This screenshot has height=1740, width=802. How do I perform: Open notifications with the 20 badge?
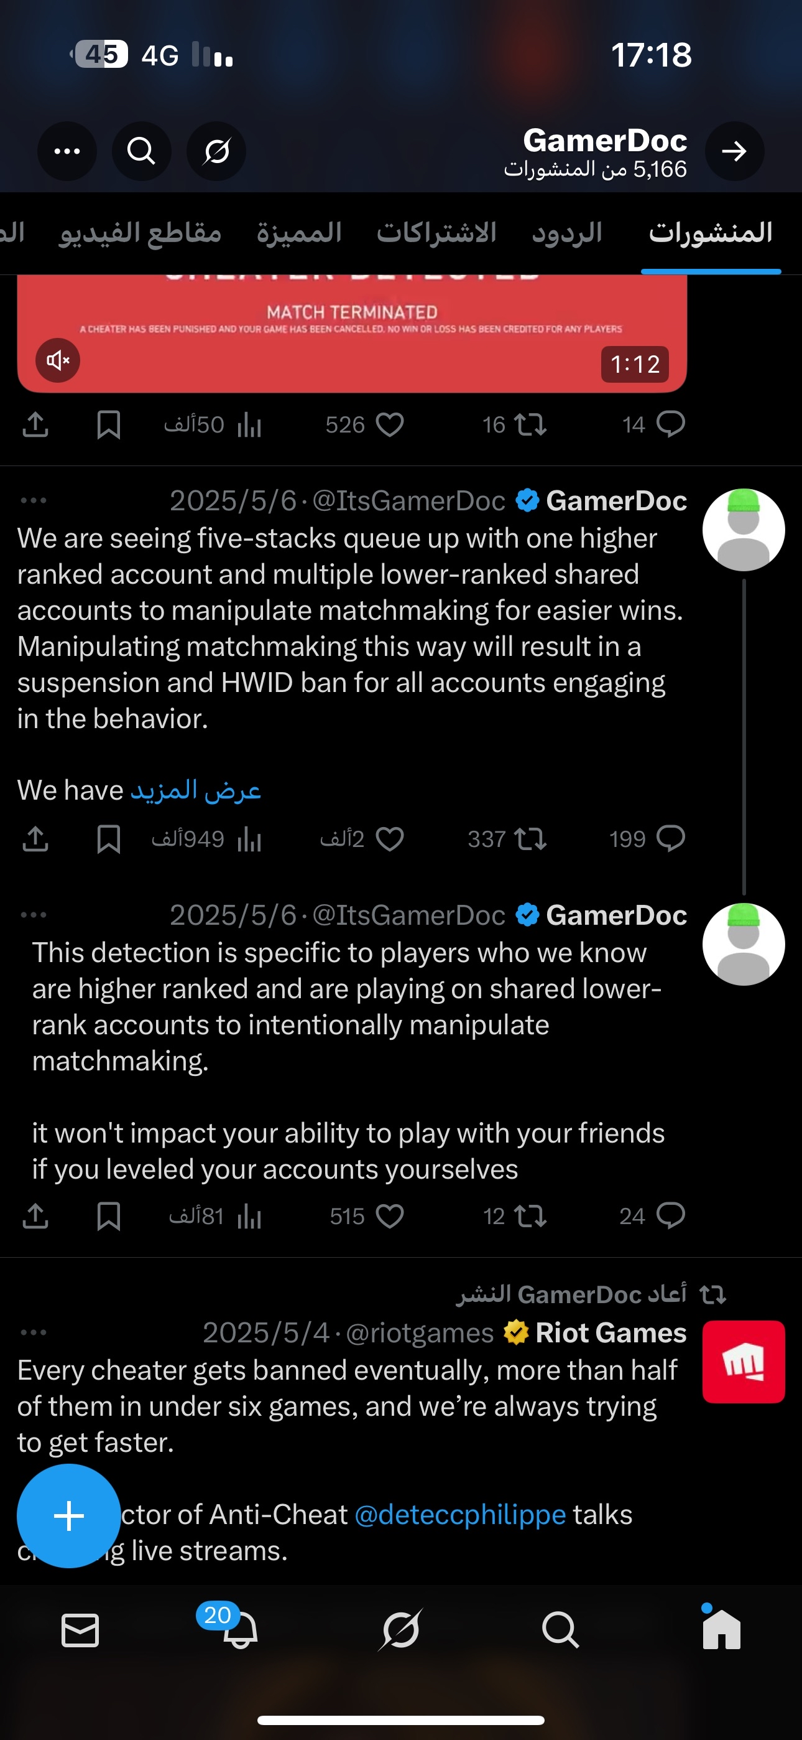tap(239, 1630)
